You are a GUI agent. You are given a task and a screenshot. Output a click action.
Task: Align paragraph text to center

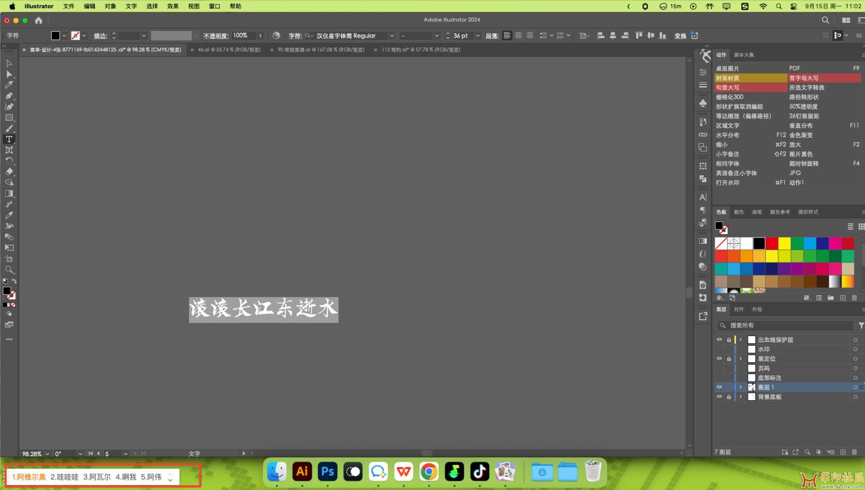point(518,35)
